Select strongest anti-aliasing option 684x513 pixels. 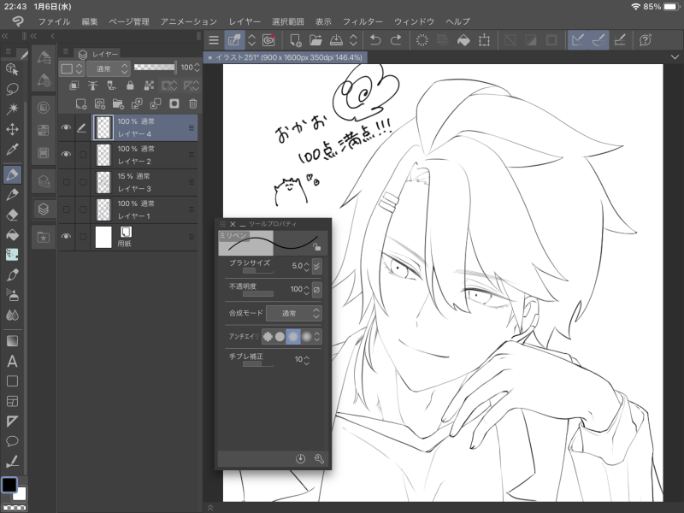pyautogui.click(x=307, y=336)
